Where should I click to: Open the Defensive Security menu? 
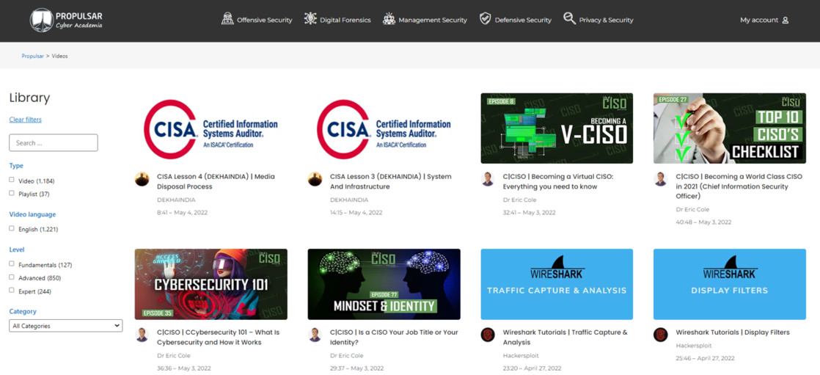(516, 20)
